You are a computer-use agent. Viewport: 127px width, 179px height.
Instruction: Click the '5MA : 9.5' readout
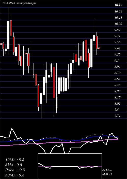tap(14, 165)
